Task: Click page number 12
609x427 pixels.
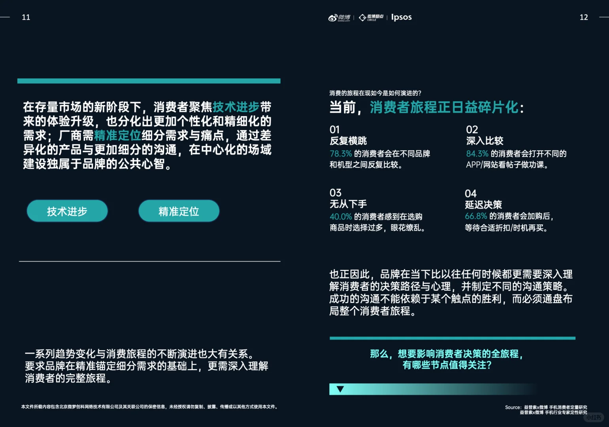Action: point(584,17)
